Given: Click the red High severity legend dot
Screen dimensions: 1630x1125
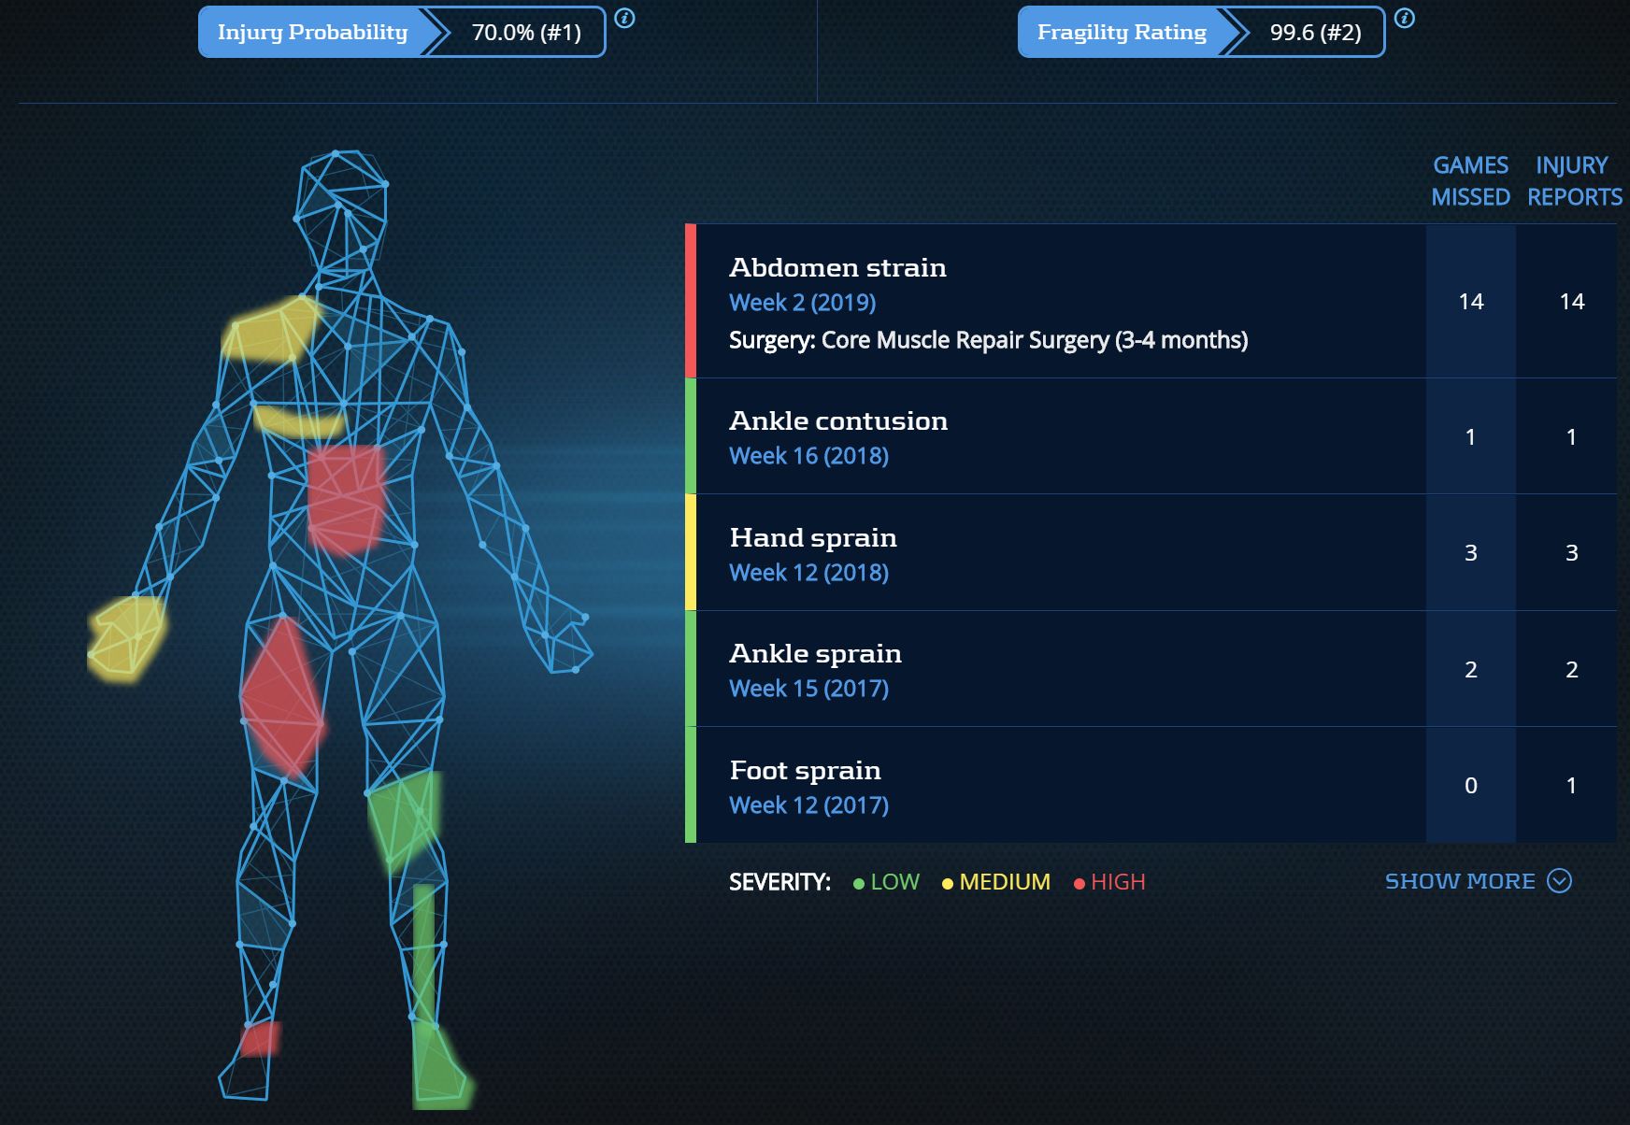Looking at the screenshot, I should tap(1080, 884).
